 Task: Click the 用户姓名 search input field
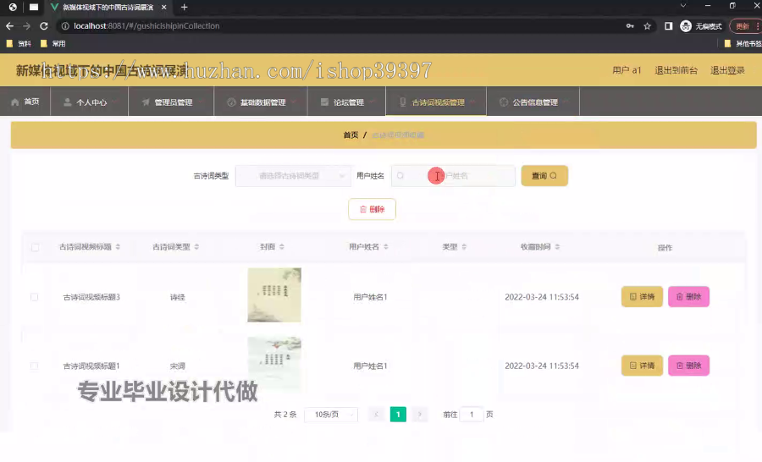pos(453,176)
